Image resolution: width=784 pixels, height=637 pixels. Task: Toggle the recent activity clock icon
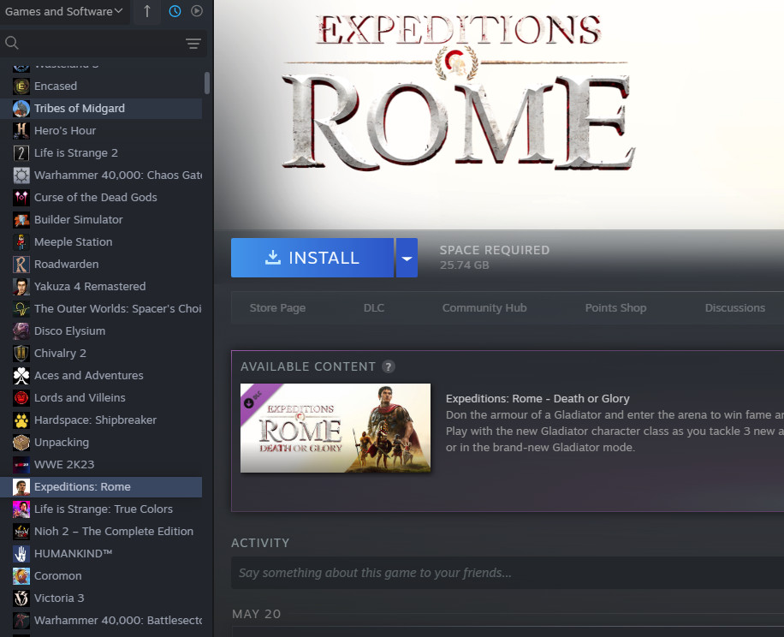click(x=175, y=11)
